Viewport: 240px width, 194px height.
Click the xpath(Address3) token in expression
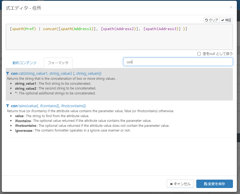(x=162, y=29)
